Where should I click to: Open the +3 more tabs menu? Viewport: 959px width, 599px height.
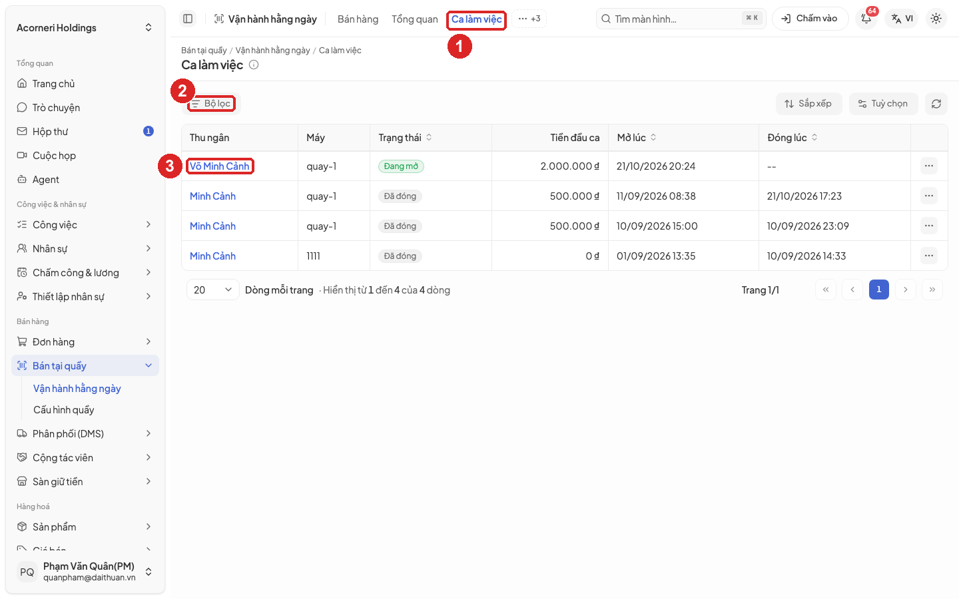pos(529,19)
